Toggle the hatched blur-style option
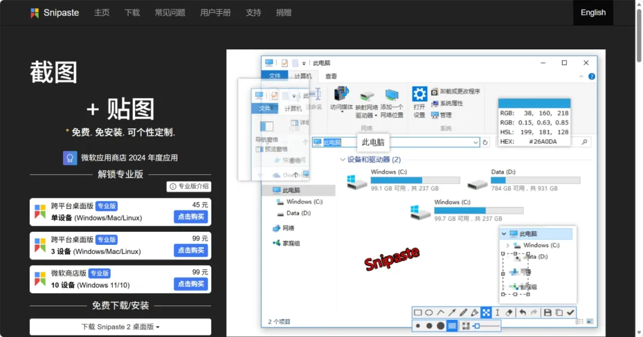Image resolution: width=643 pixels, height=337 pixels. tap(452, 326)
